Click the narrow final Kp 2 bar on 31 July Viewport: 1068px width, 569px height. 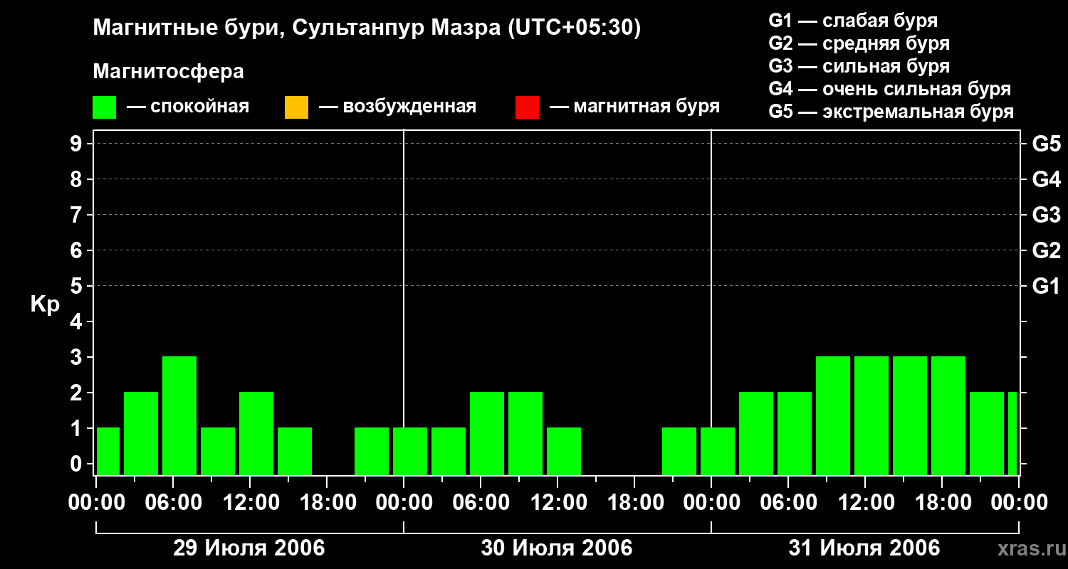point(1012,433)
